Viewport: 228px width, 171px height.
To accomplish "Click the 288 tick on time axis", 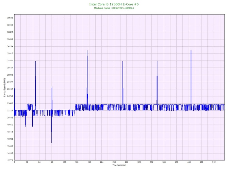I will click(127, 162).
